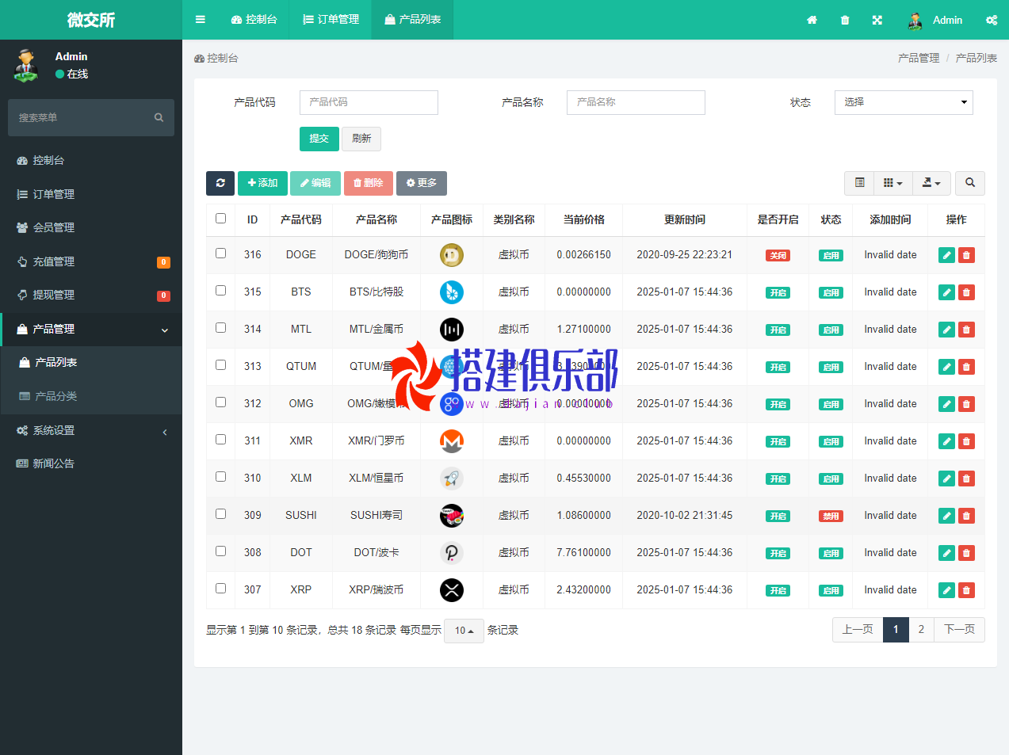
Task: Open the 更多 more actions button
Action: (422, 183)
